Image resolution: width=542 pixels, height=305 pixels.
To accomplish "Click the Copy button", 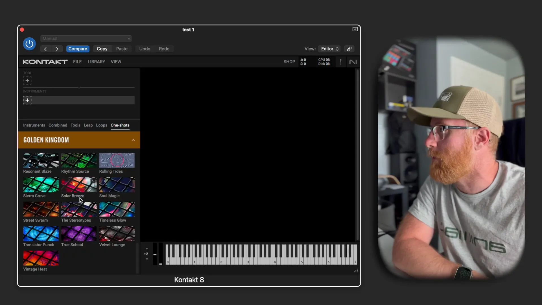I will pos(102,49).
